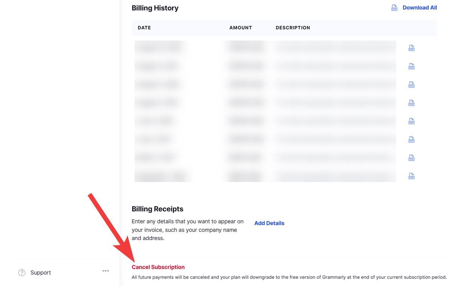Viewport: 451px width, 287px height.
Task: Download the first invoice PDF
Action: click(411, 48)
